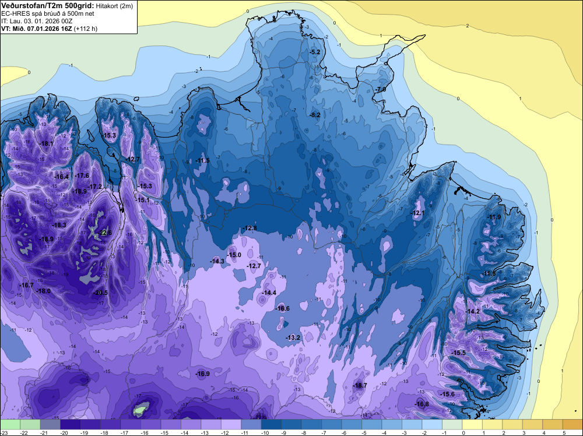The height and width of the screenshot is (436, 583).
Task: Select the legend swatch labeled -14
Action: (191, 424)
